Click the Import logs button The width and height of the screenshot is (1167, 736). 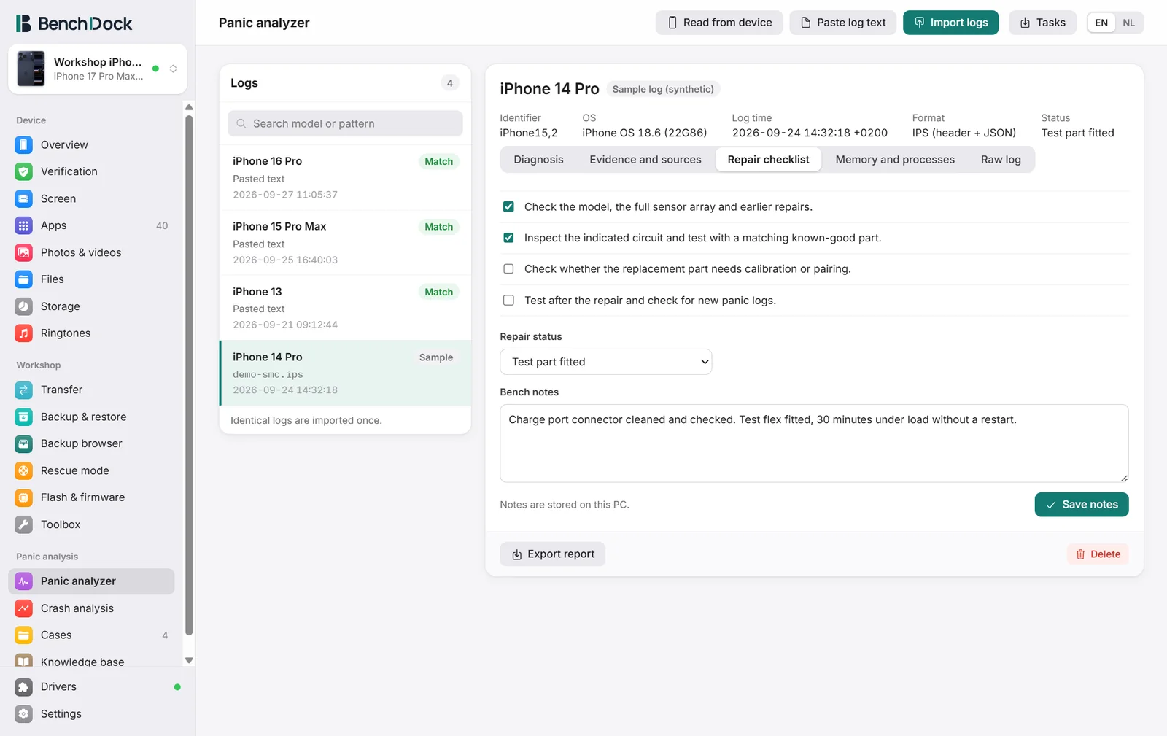[951, 23]
